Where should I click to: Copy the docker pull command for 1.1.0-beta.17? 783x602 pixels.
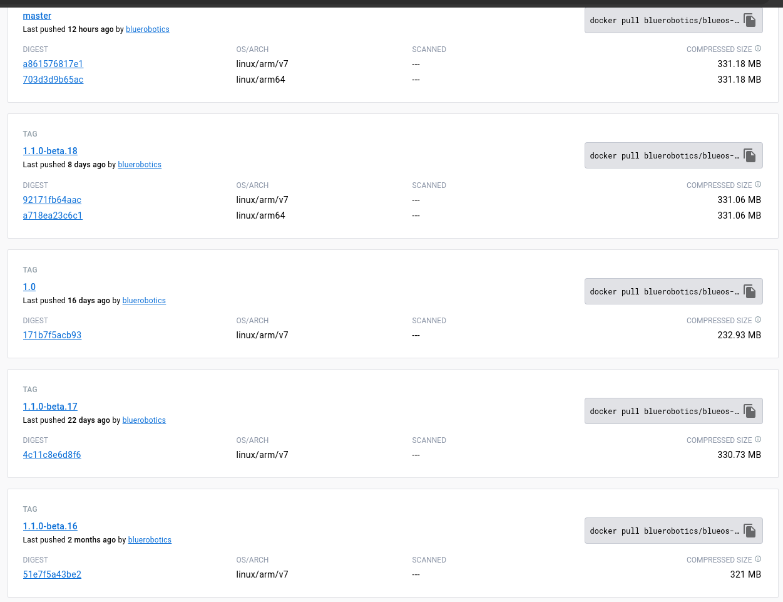click(x=749, y=411)
